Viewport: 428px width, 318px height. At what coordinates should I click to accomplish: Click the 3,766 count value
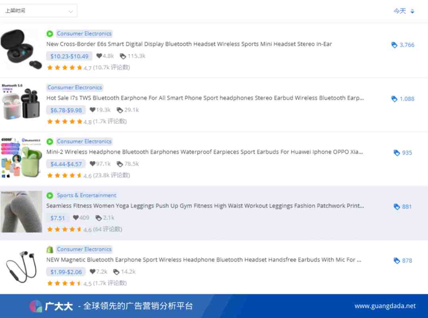407,45
